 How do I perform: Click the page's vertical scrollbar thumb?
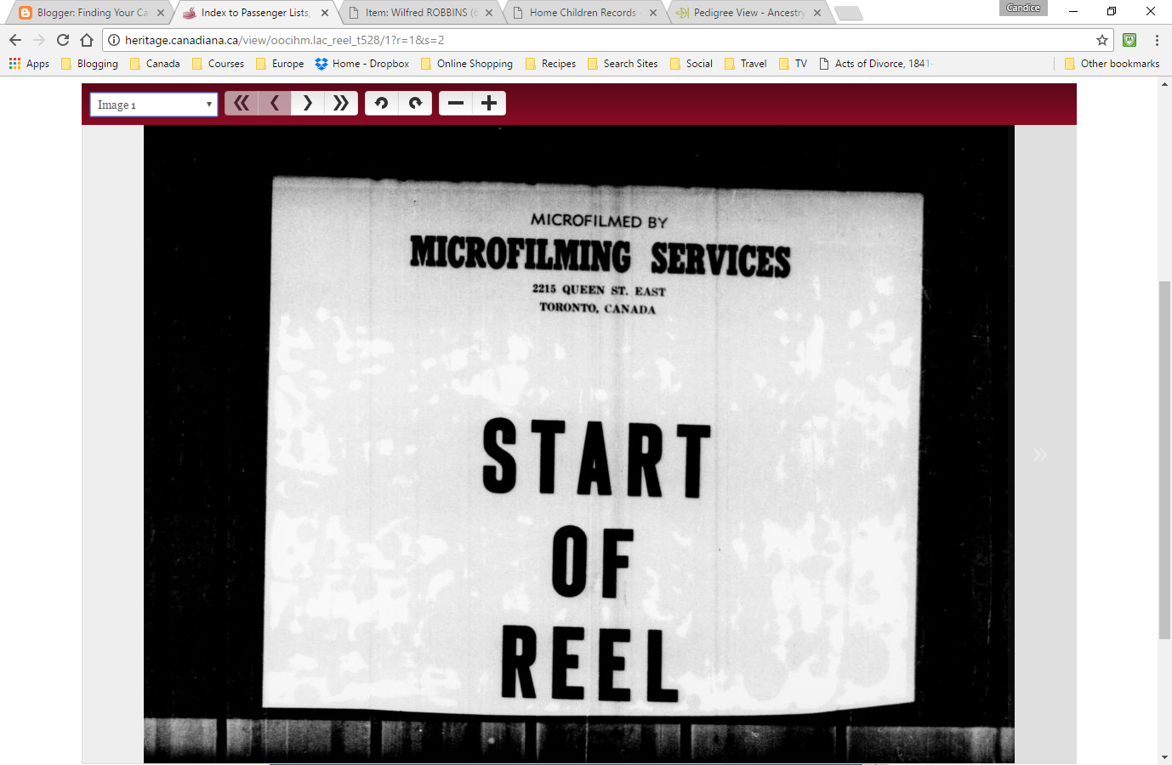pos(1164,459)
